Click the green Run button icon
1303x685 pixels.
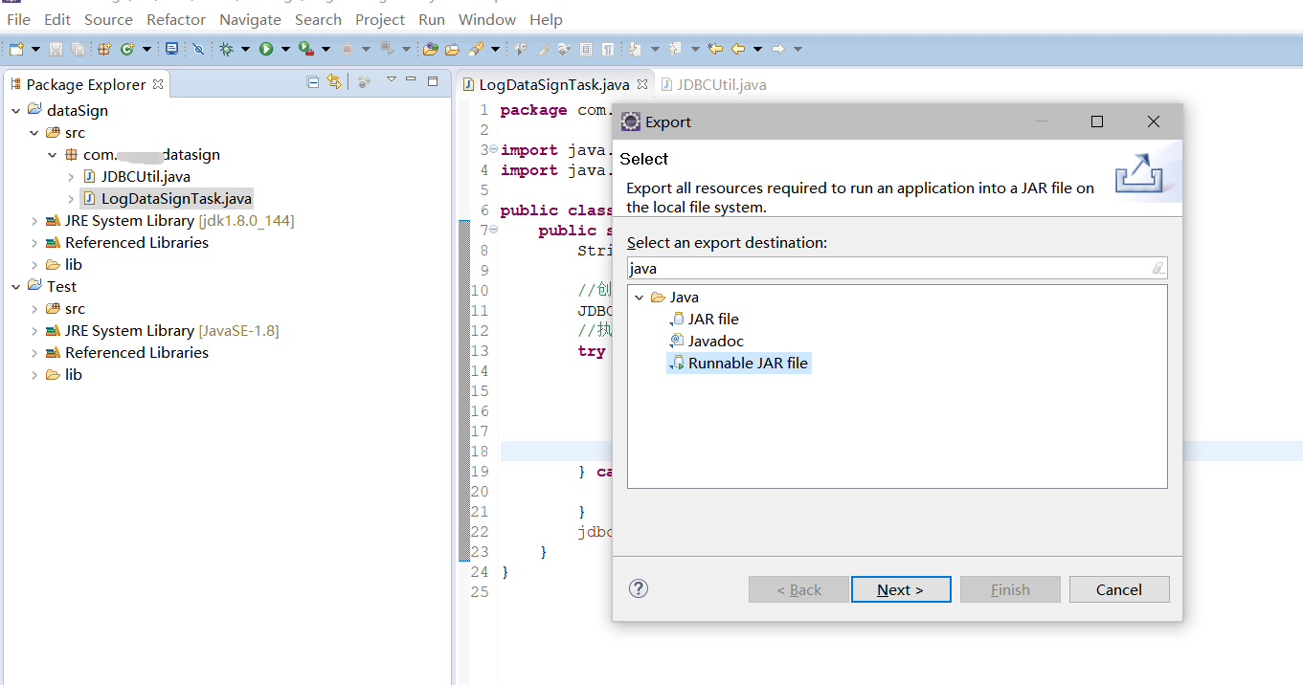[266, 49]
